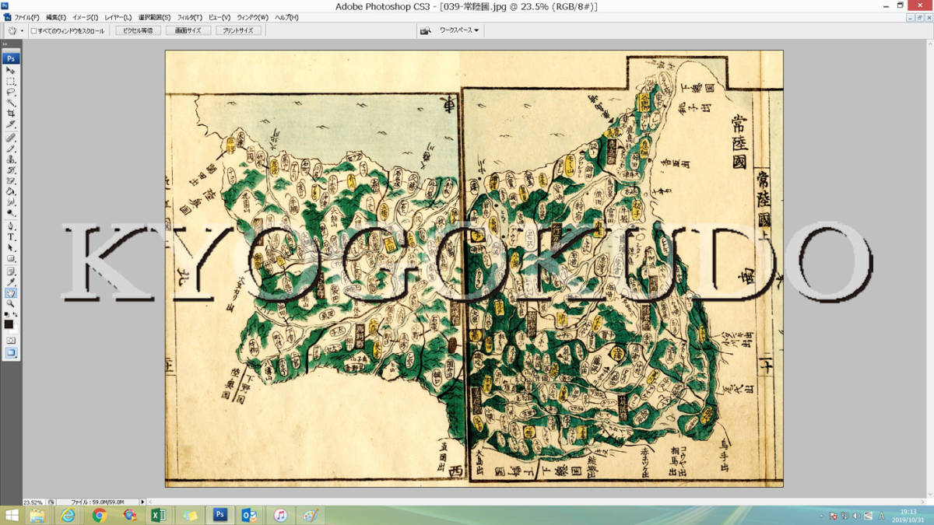Viewport: 934px width, 525px height.
Task: Click the 画面サイズ button
Action: click(x=188, y=30)
